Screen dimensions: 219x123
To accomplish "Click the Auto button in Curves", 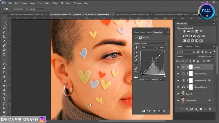I will [x=162, y=47].
